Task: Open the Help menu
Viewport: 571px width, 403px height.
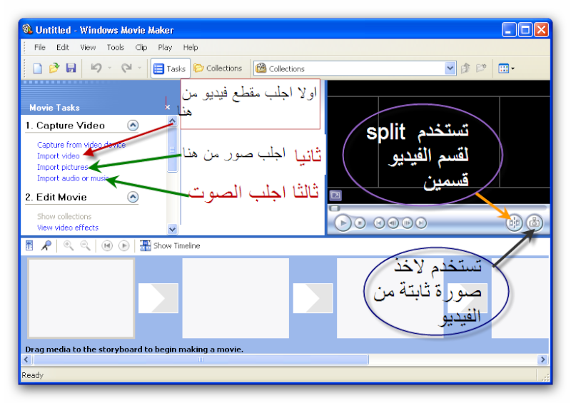Action: pos(190,47)
